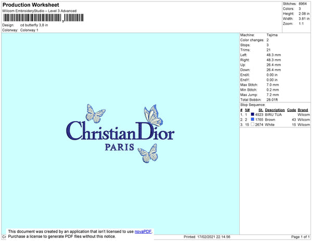The width and height of the screenshot is (312, 241).
Task: Click the Height value '2.08 in'
Action: [x=304, y=14]
